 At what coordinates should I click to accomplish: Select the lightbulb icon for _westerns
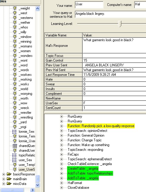click(x=15, y=18)
